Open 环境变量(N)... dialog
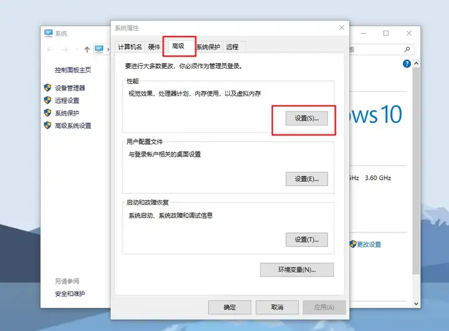This screenshot has height=331, width=449. point(297,270)
